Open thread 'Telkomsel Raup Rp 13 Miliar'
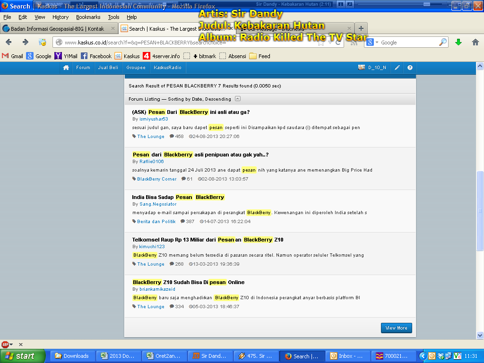This screenshot has height=363, width=484. (x=208, y=240)
